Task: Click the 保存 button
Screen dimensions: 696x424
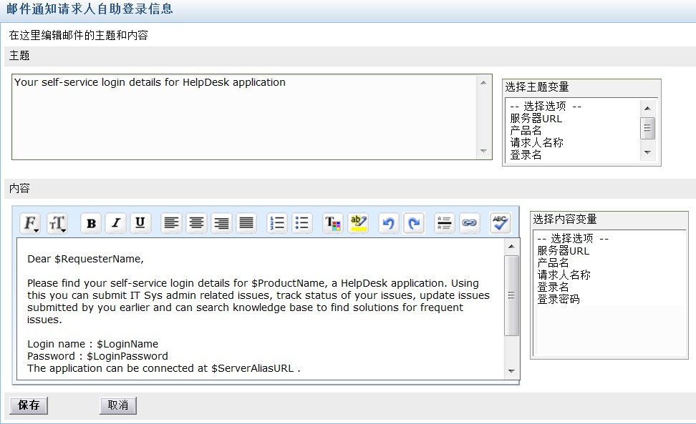Action: pos(29,405)
